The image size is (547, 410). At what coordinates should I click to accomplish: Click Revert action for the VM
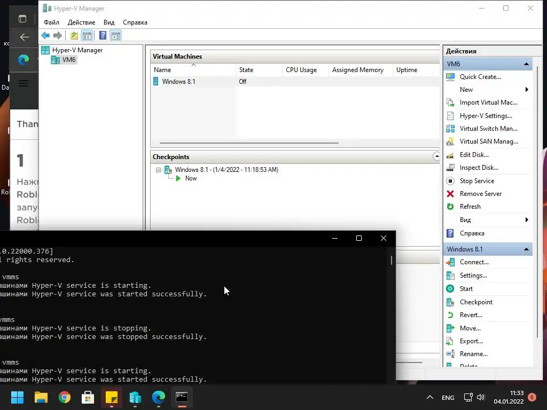point(471,315)
